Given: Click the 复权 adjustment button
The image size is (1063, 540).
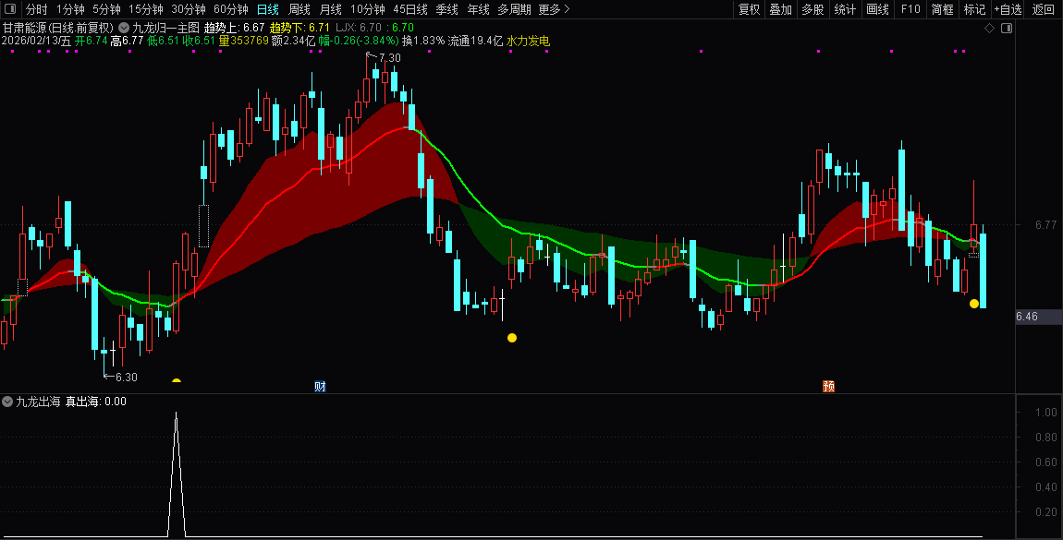Looking at the screenshot, I should click(x=749, y=9).
